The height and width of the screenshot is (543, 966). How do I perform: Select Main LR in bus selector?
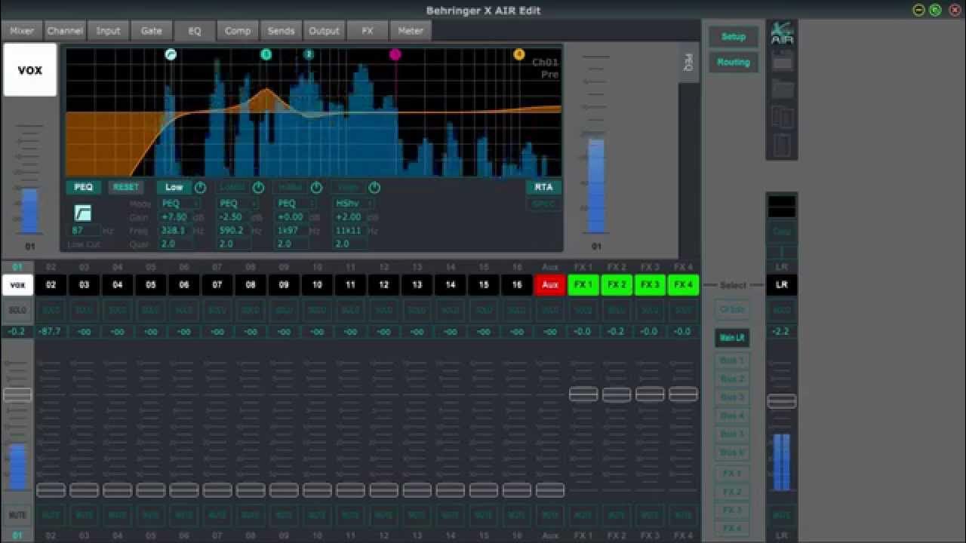tap(732, 338)
